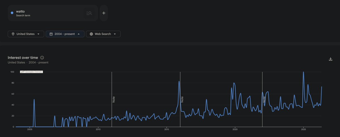Click the Note marker near 2011

(114, 99)
